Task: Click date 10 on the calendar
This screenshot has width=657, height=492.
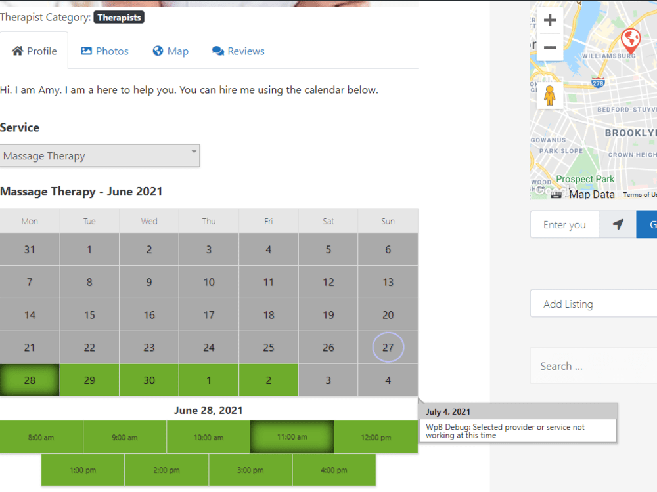Action: (x=209, y=282)
